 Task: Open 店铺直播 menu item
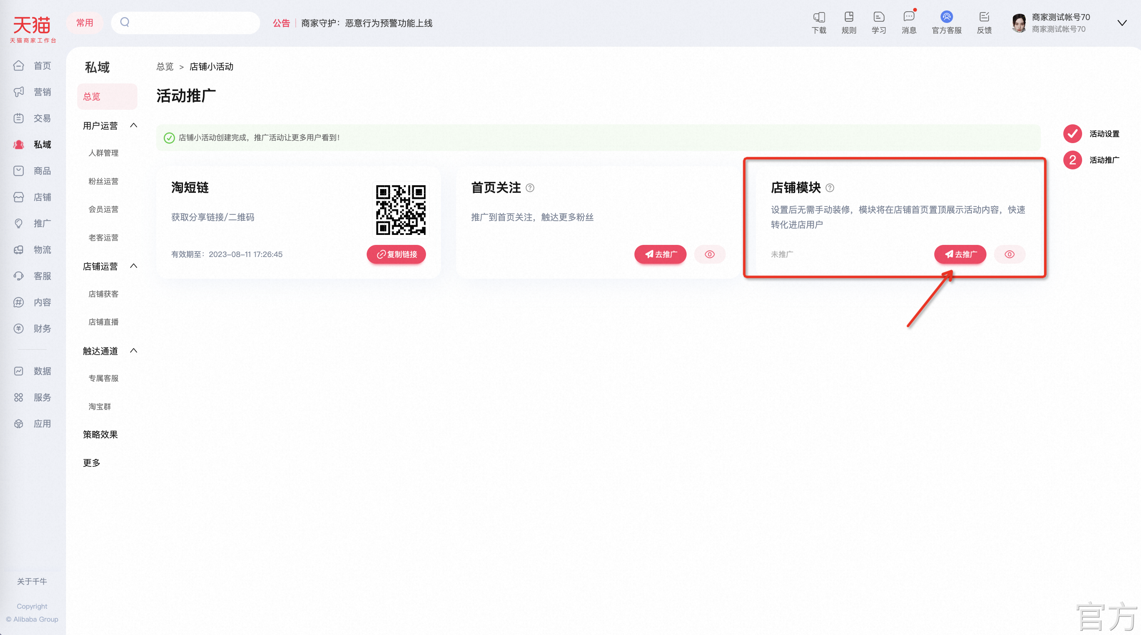(103, 322)
